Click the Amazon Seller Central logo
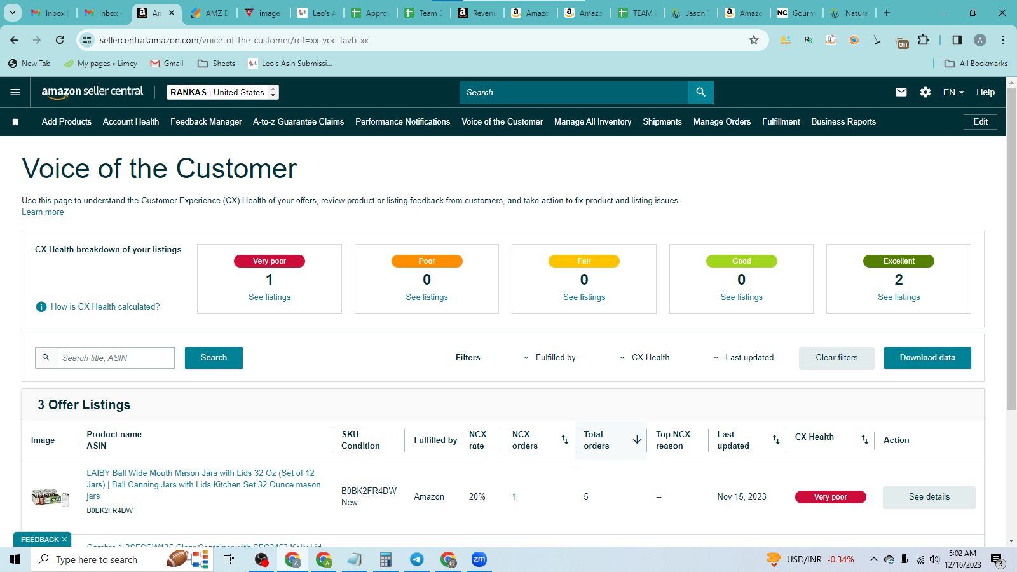 click(x=92, y=92)
